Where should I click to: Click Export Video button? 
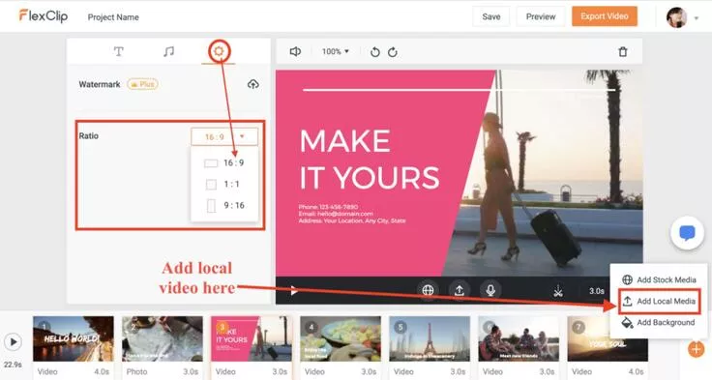click(605, 16)
